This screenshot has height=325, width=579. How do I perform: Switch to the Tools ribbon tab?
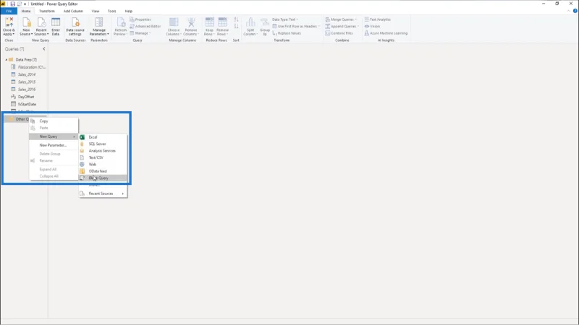click(111, 11)
